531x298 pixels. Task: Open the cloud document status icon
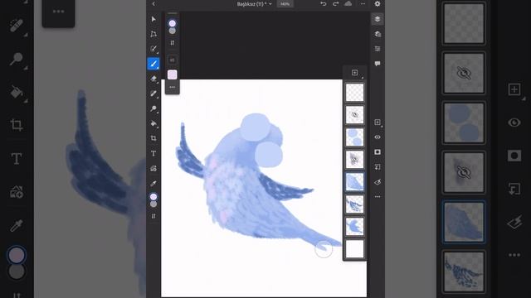[x=348, y=3]
